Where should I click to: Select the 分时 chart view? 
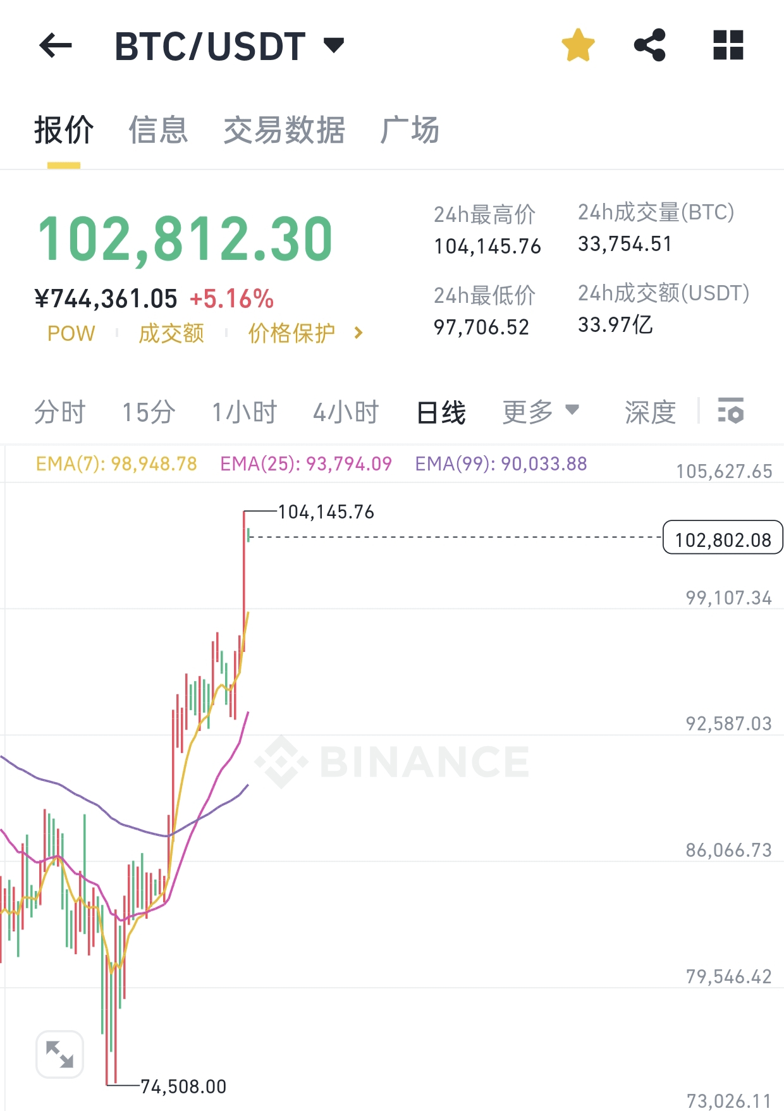point(59,412)
